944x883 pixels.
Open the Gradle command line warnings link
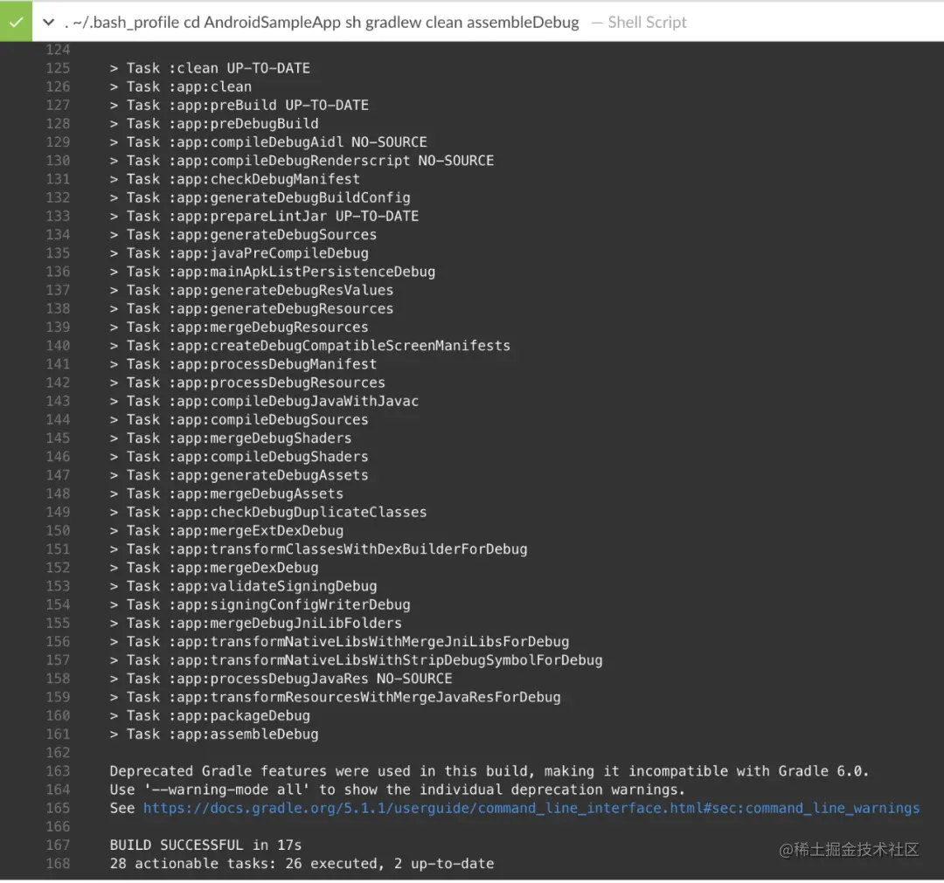tap(531, 808)
